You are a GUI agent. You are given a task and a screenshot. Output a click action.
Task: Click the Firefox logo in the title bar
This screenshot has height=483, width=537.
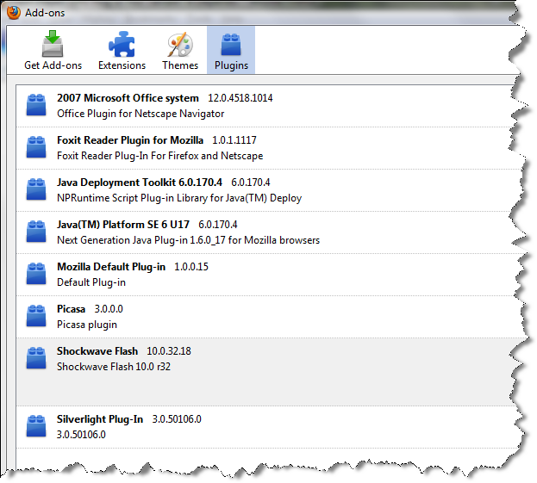[14, 13]
